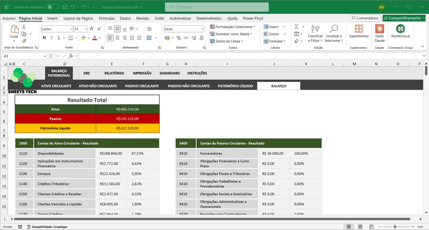Click the Format Painter brush icon
The image size is (429, 230).
pos(24,41)
